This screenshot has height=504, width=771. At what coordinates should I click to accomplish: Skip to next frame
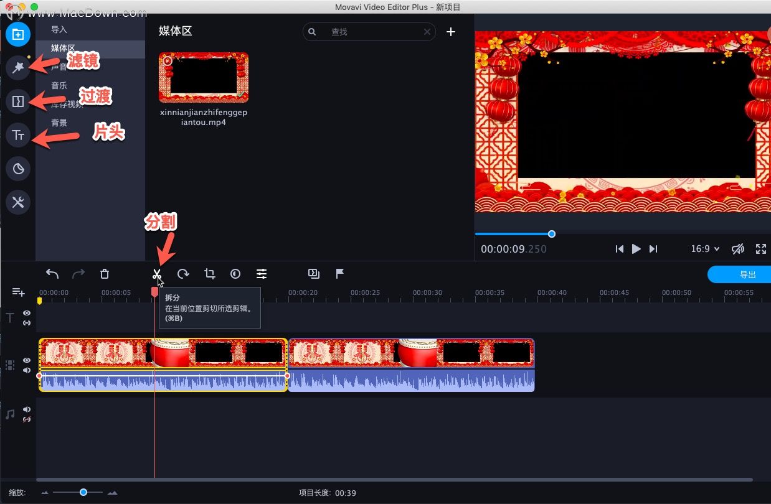point(653,249)
